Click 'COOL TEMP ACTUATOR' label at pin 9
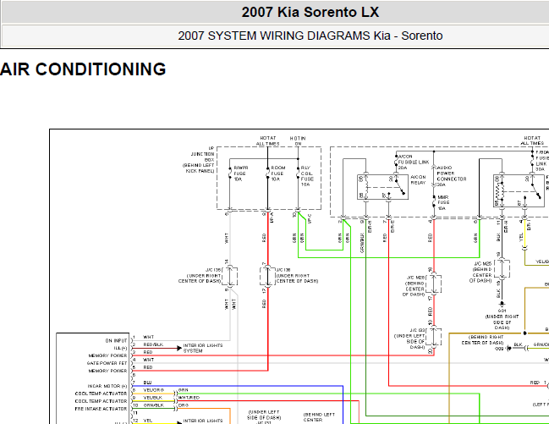 (101, 401)
